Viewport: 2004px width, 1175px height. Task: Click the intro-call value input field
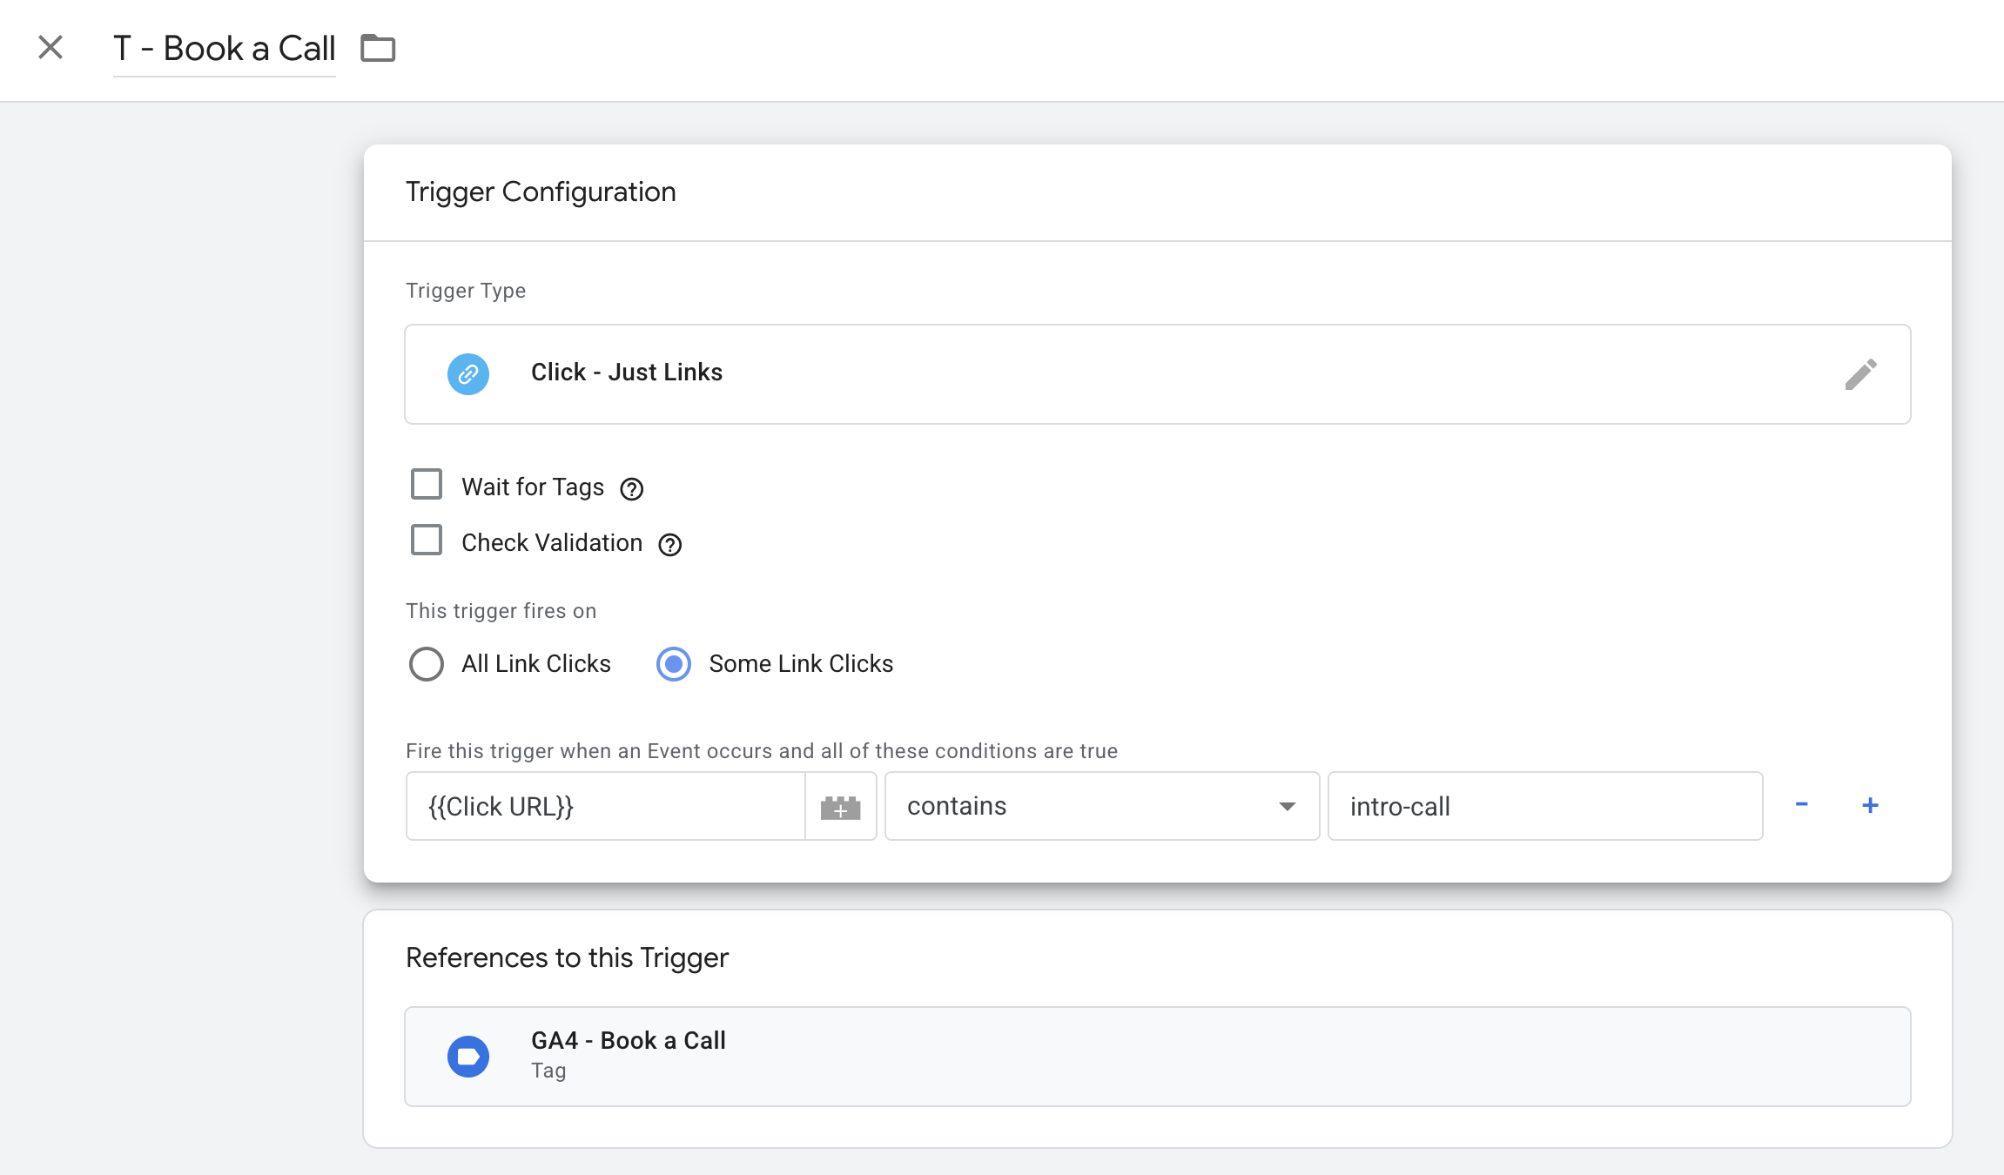(1545, 806)
